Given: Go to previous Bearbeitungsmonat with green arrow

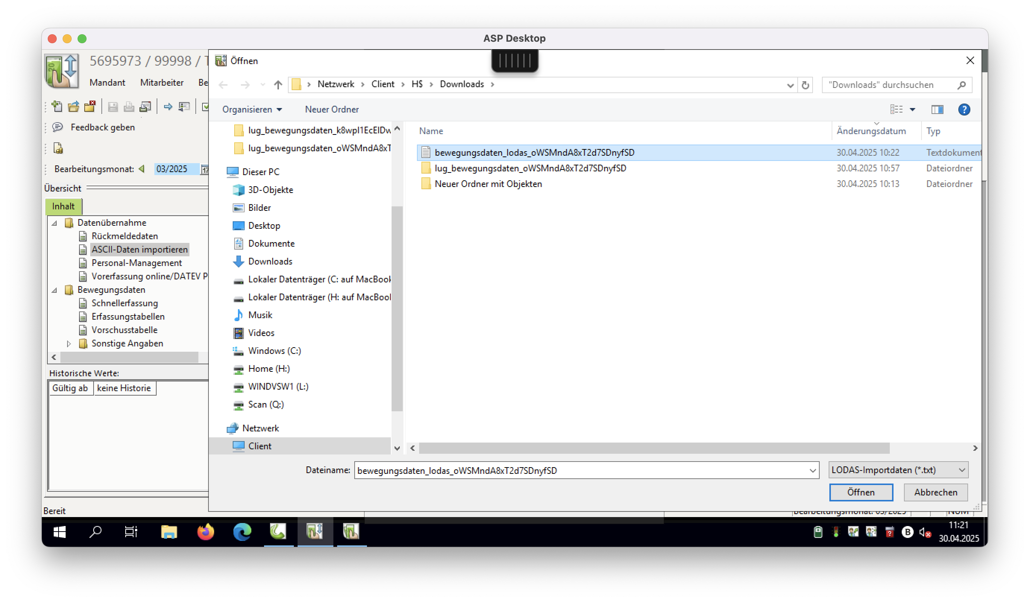Looking at the screenshot, I should point(142,169).
